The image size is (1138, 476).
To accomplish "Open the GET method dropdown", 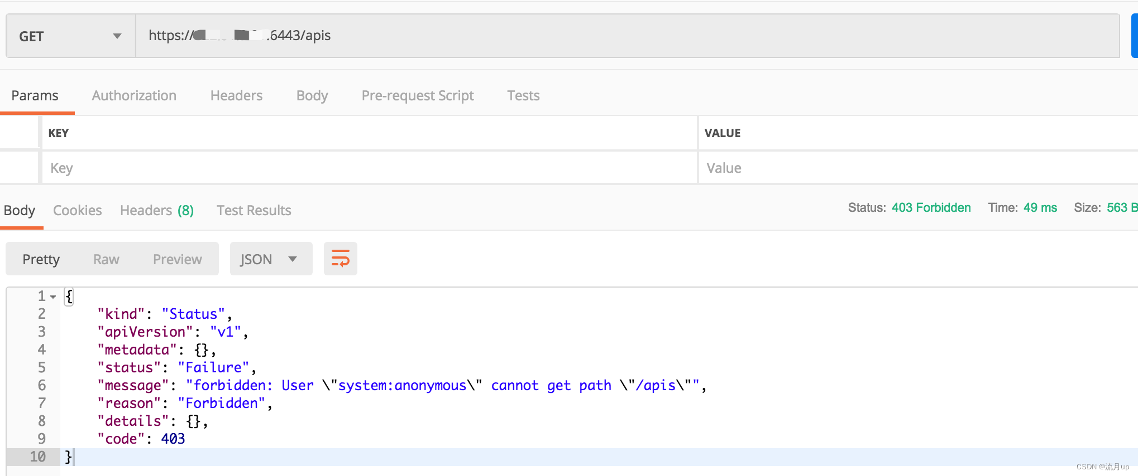I will pos(71,36).
